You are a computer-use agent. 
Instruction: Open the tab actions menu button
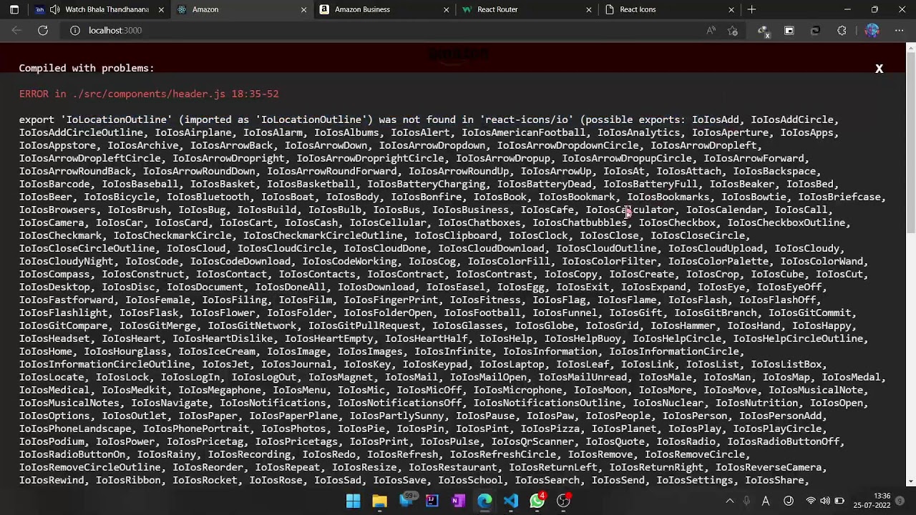point(14,9)
